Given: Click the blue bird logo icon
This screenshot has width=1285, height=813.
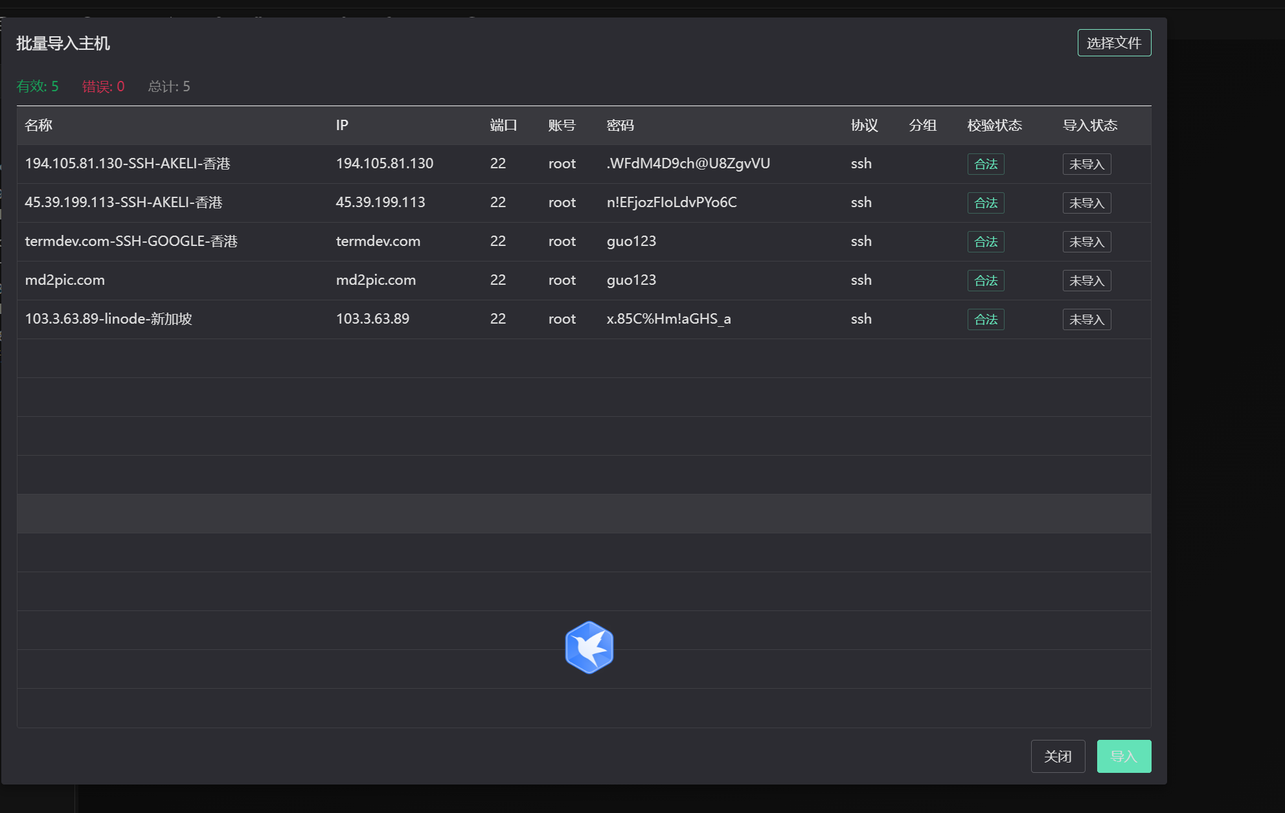Looking at the screenshot, I should [x=589, y=647].
